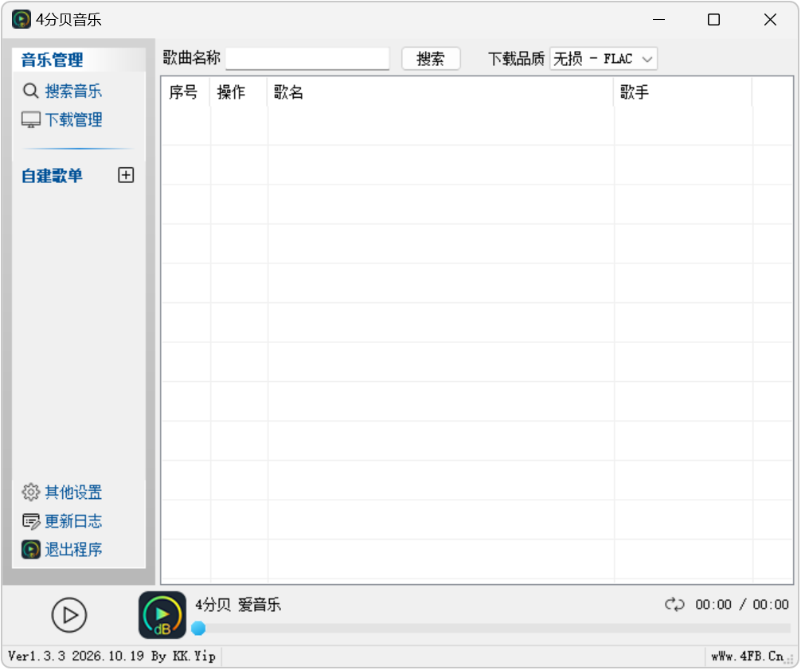Image resolution: width=801 pixels, height=670 pixels.
Task: Focus the 歌曲名称 input field
Action: [x=307, y=59]
